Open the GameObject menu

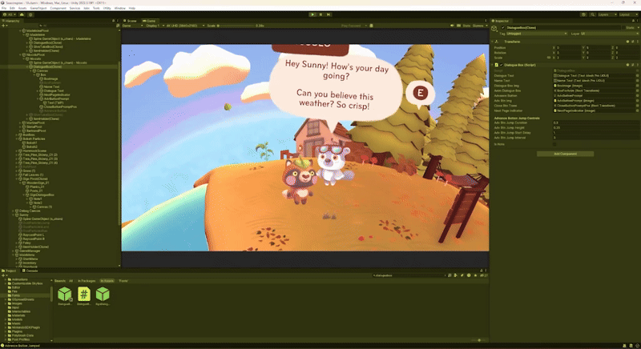pyautogui.click(x=38, y=8)
